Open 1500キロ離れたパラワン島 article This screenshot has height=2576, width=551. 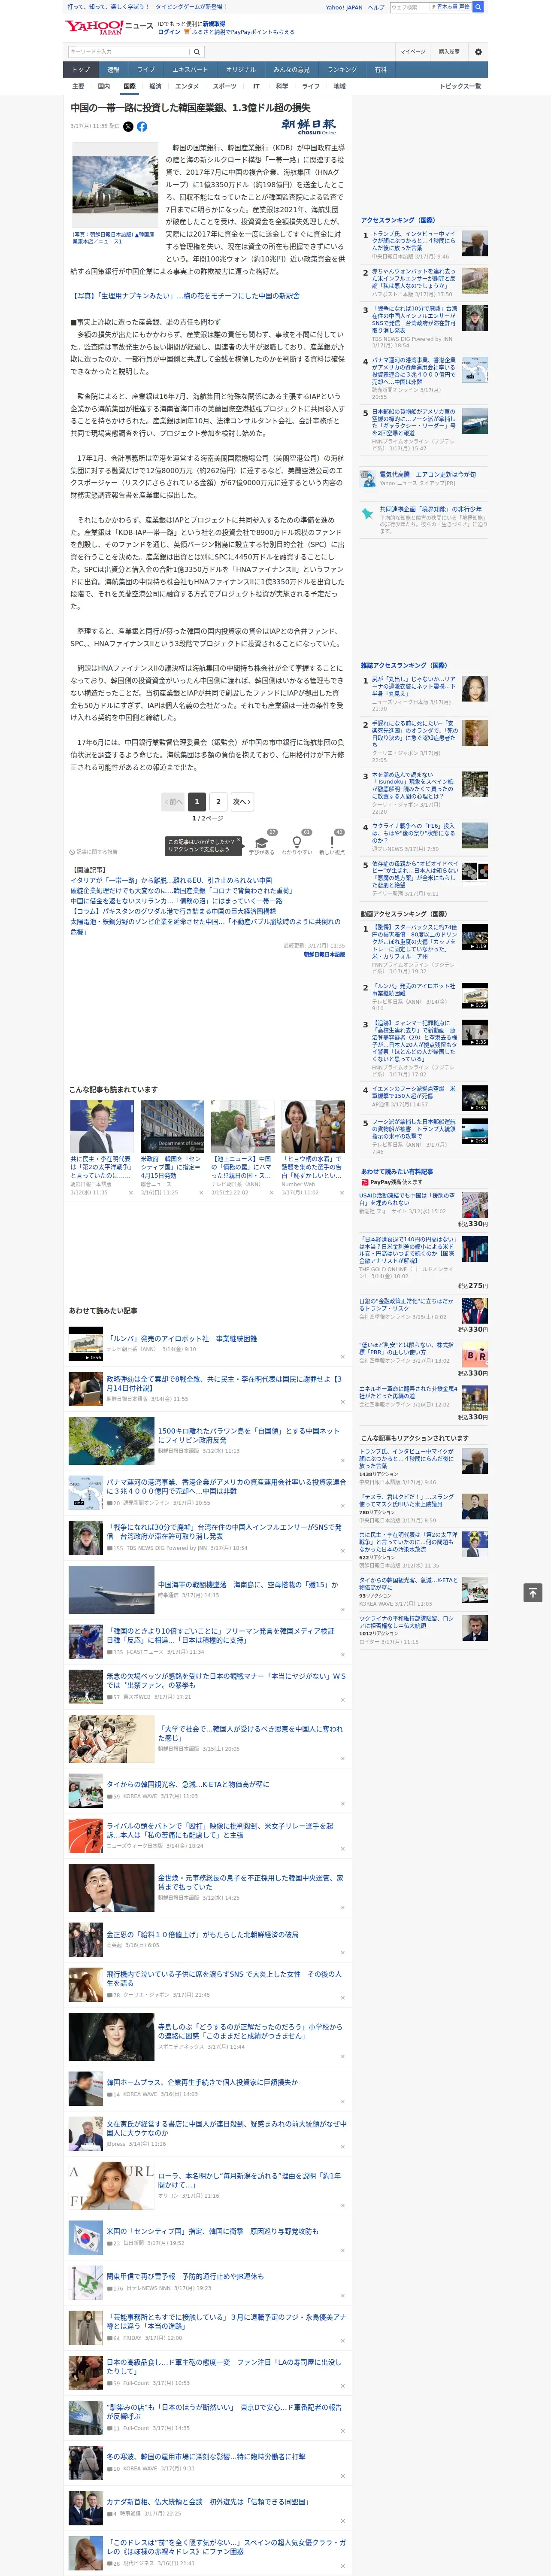click(248, 1435)
